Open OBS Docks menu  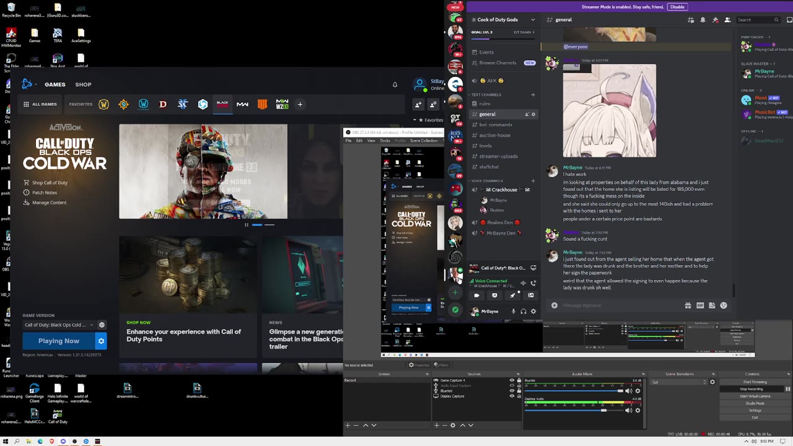click(x=385, y=141)
